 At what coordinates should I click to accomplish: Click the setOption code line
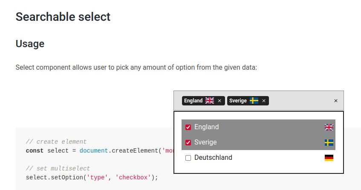(92, 177)
